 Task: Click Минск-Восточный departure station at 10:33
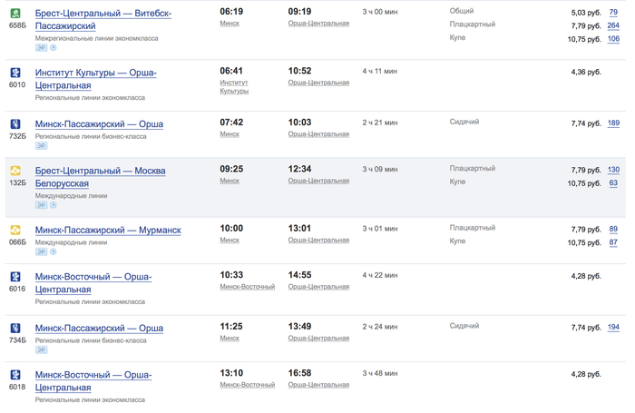pyautogui.click(x=248, y=287)
